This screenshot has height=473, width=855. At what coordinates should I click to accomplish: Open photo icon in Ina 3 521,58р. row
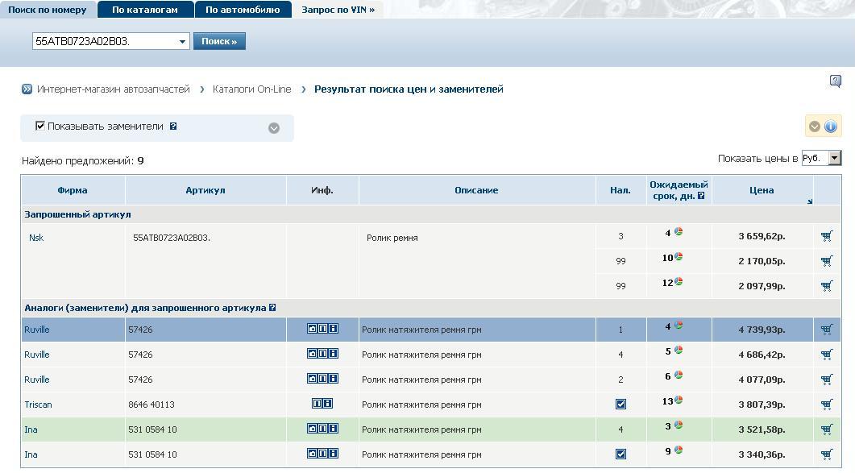(x=312, y=428)
